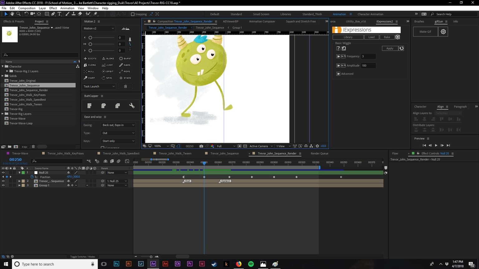The width and height of the screenshot is (479, 269).
Task: Toggle mask and shape path visibility
Action: tap(178, 146)
